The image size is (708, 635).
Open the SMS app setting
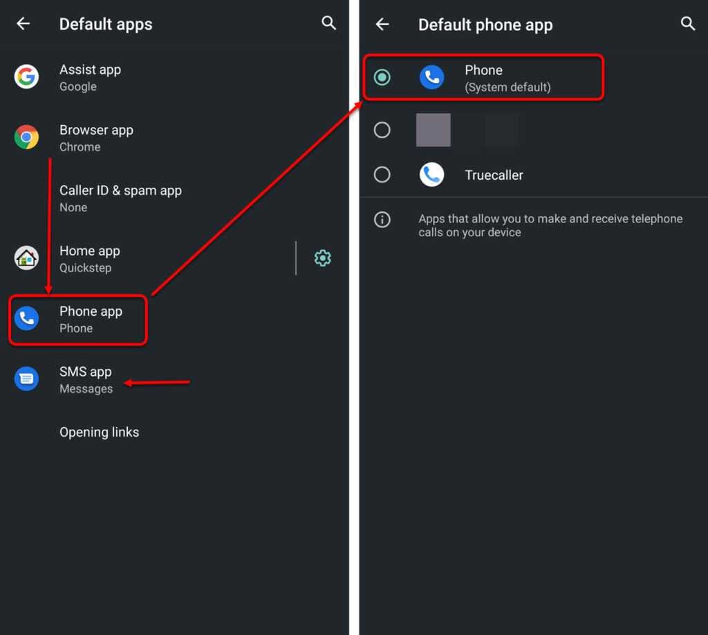point(174,379)
